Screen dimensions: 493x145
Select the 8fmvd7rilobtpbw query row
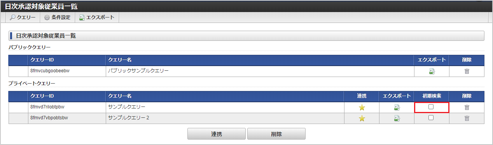246,108
